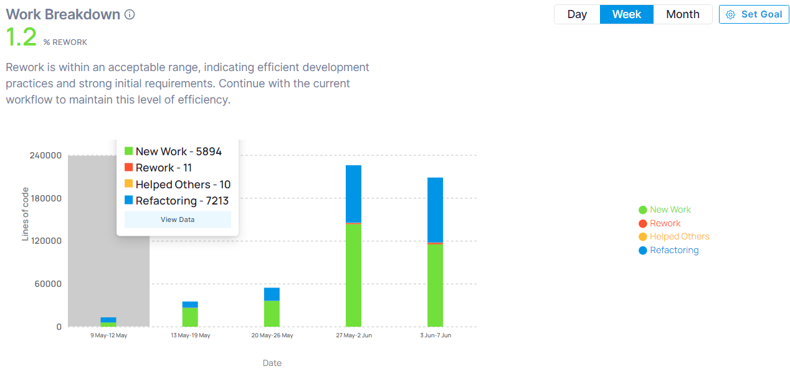
Task: Select the 13 May-19 May bar
Action: [190, 314]
